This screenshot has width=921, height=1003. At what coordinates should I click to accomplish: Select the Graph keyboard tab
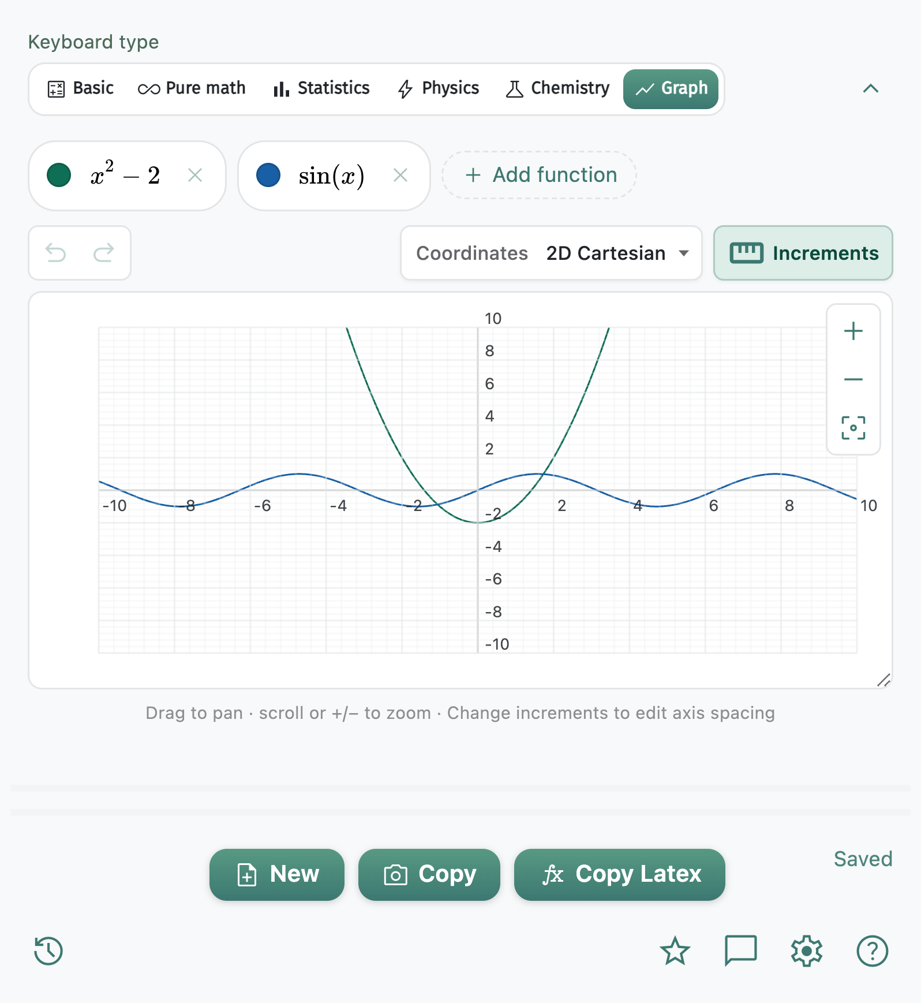click(x=671, y=89)
